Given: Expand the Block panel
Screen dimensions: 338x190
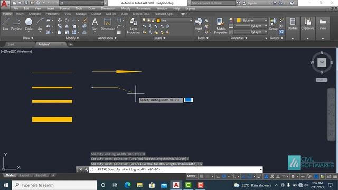Looking at the screenshot, I should click(203, 38).
